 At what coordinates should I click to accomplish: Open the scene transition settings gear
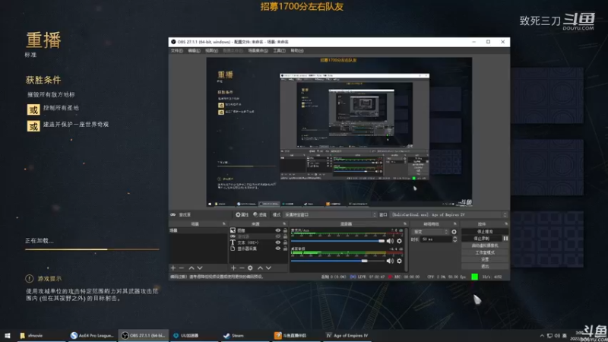coord(454,232)
